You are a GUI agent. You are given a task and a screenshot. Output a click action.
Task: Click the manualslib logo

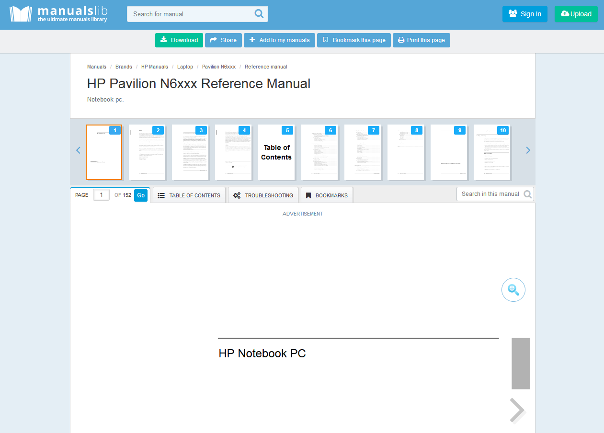click(x=58, y=14)
